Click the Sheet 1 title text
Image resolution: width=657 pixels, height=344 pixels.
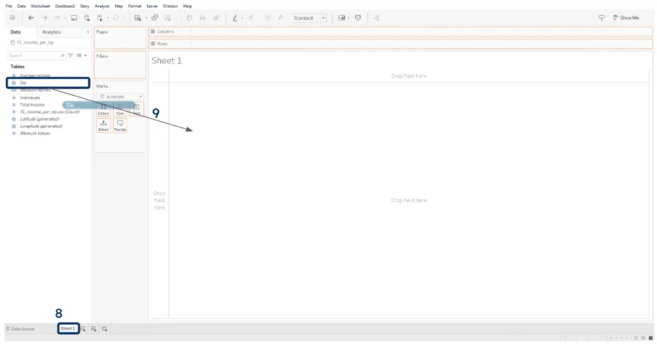(167, 61)
